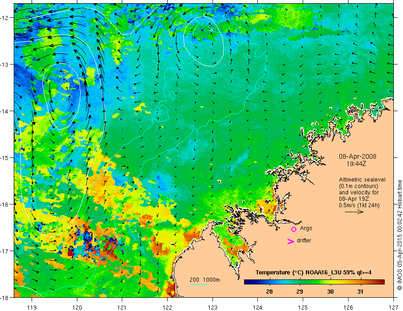Viewport: 403px width, 311px height.
Task: Click the longitude 119 axis label
Action: [x=32, y=307]
